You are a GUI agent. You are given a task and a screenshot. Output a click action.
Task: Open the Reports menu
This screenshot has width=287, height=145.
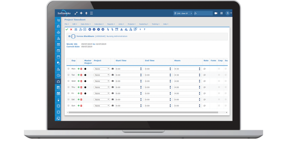pyautogui.click(x=111, y=24)
